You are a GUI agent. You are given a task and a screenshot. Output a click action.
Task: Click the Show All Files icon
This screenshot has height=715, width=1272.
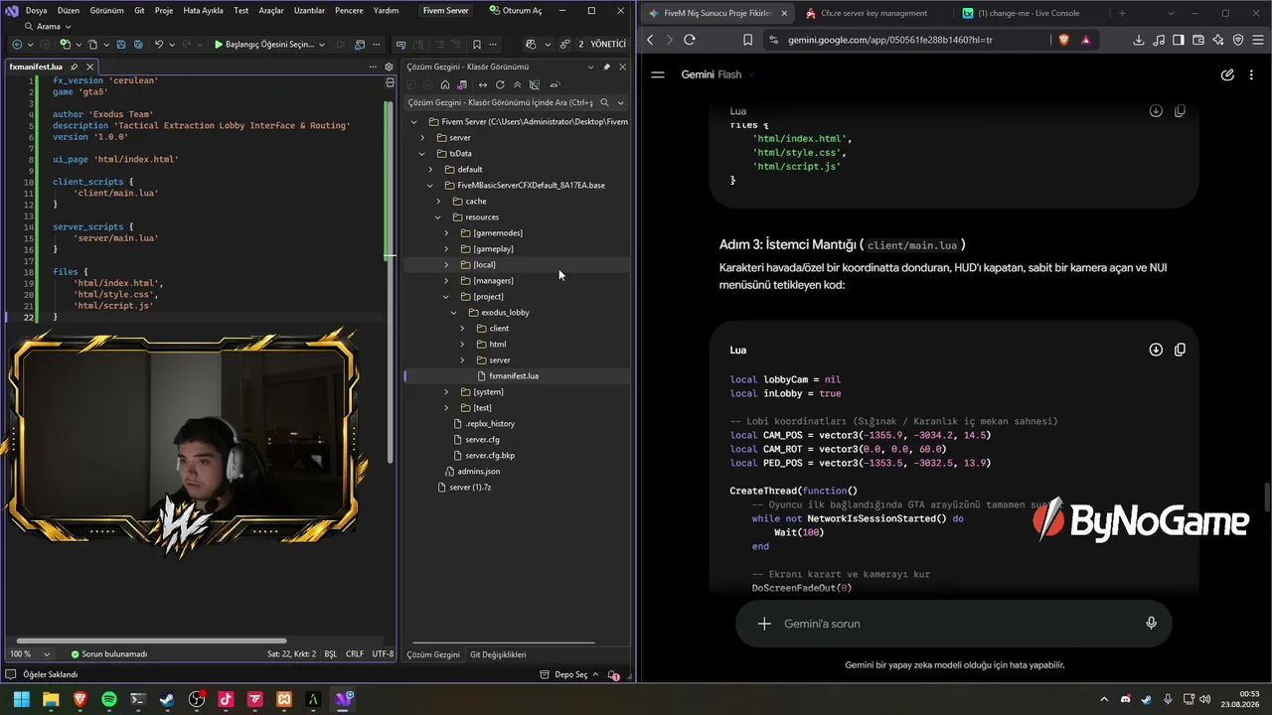535,84
